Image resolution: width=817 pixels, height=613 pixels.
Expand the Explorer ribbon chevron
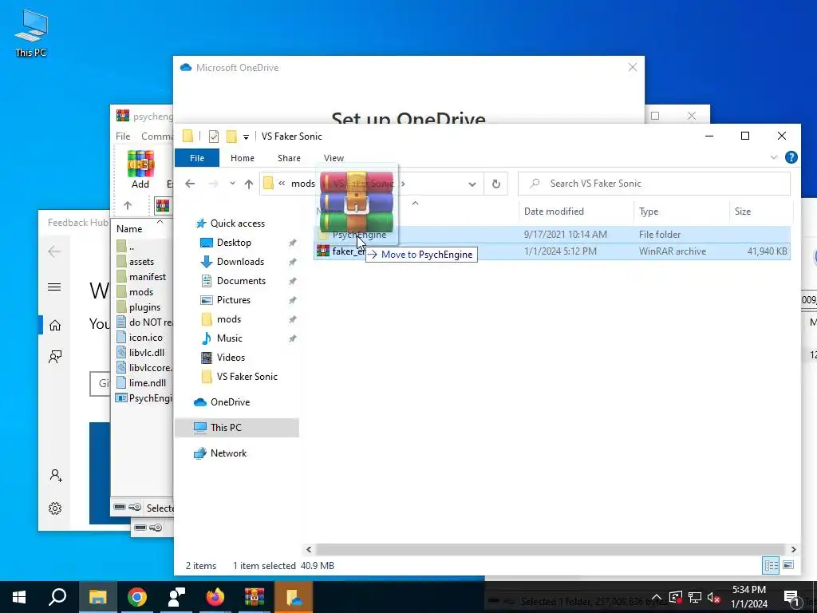(774, 157)
